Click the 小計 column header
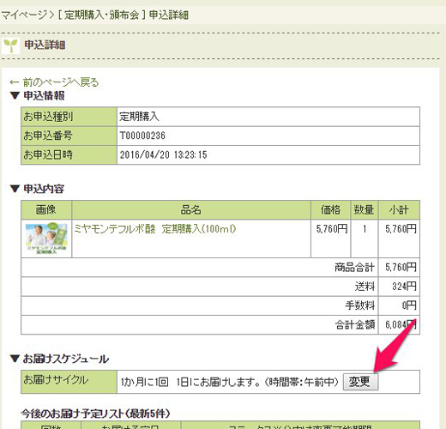 (x=399, y=209)
